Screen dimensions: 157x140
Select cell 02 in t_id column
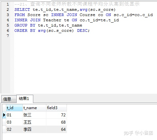click(14, 130)
